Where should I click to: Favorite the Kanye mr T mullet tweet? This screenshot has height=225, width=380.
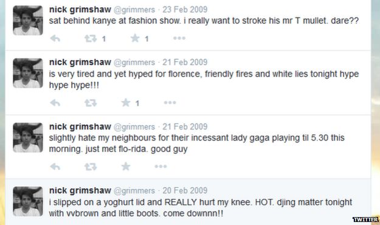(x=135, y=38)
